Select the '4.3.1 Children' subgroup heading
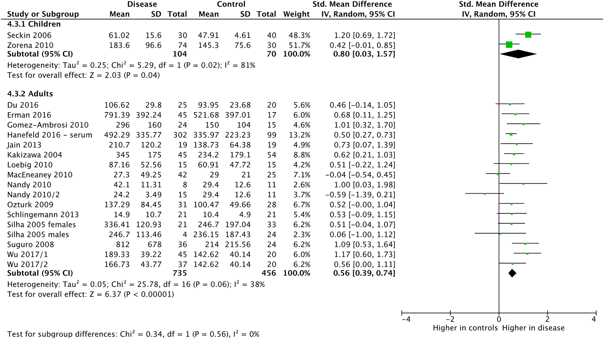This screenshot has width=605, height=339. click(x=34, y=24)
